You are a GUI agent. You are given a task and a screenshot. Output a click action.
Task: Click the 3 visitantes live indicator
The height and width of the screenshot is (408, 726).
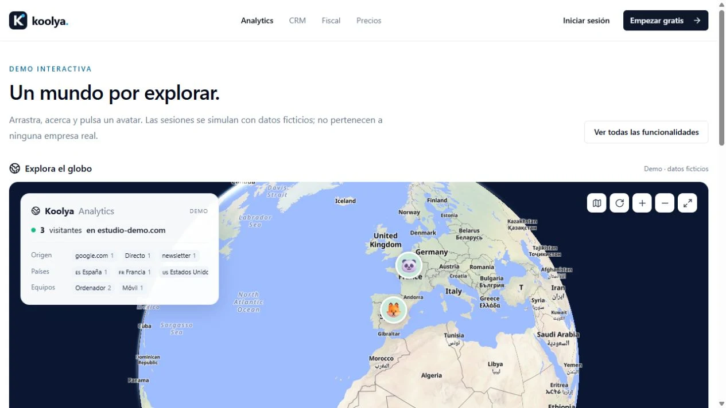point(56,230)
